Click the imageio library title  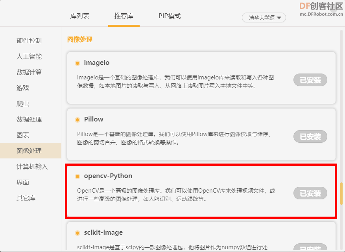click(97, 63)
